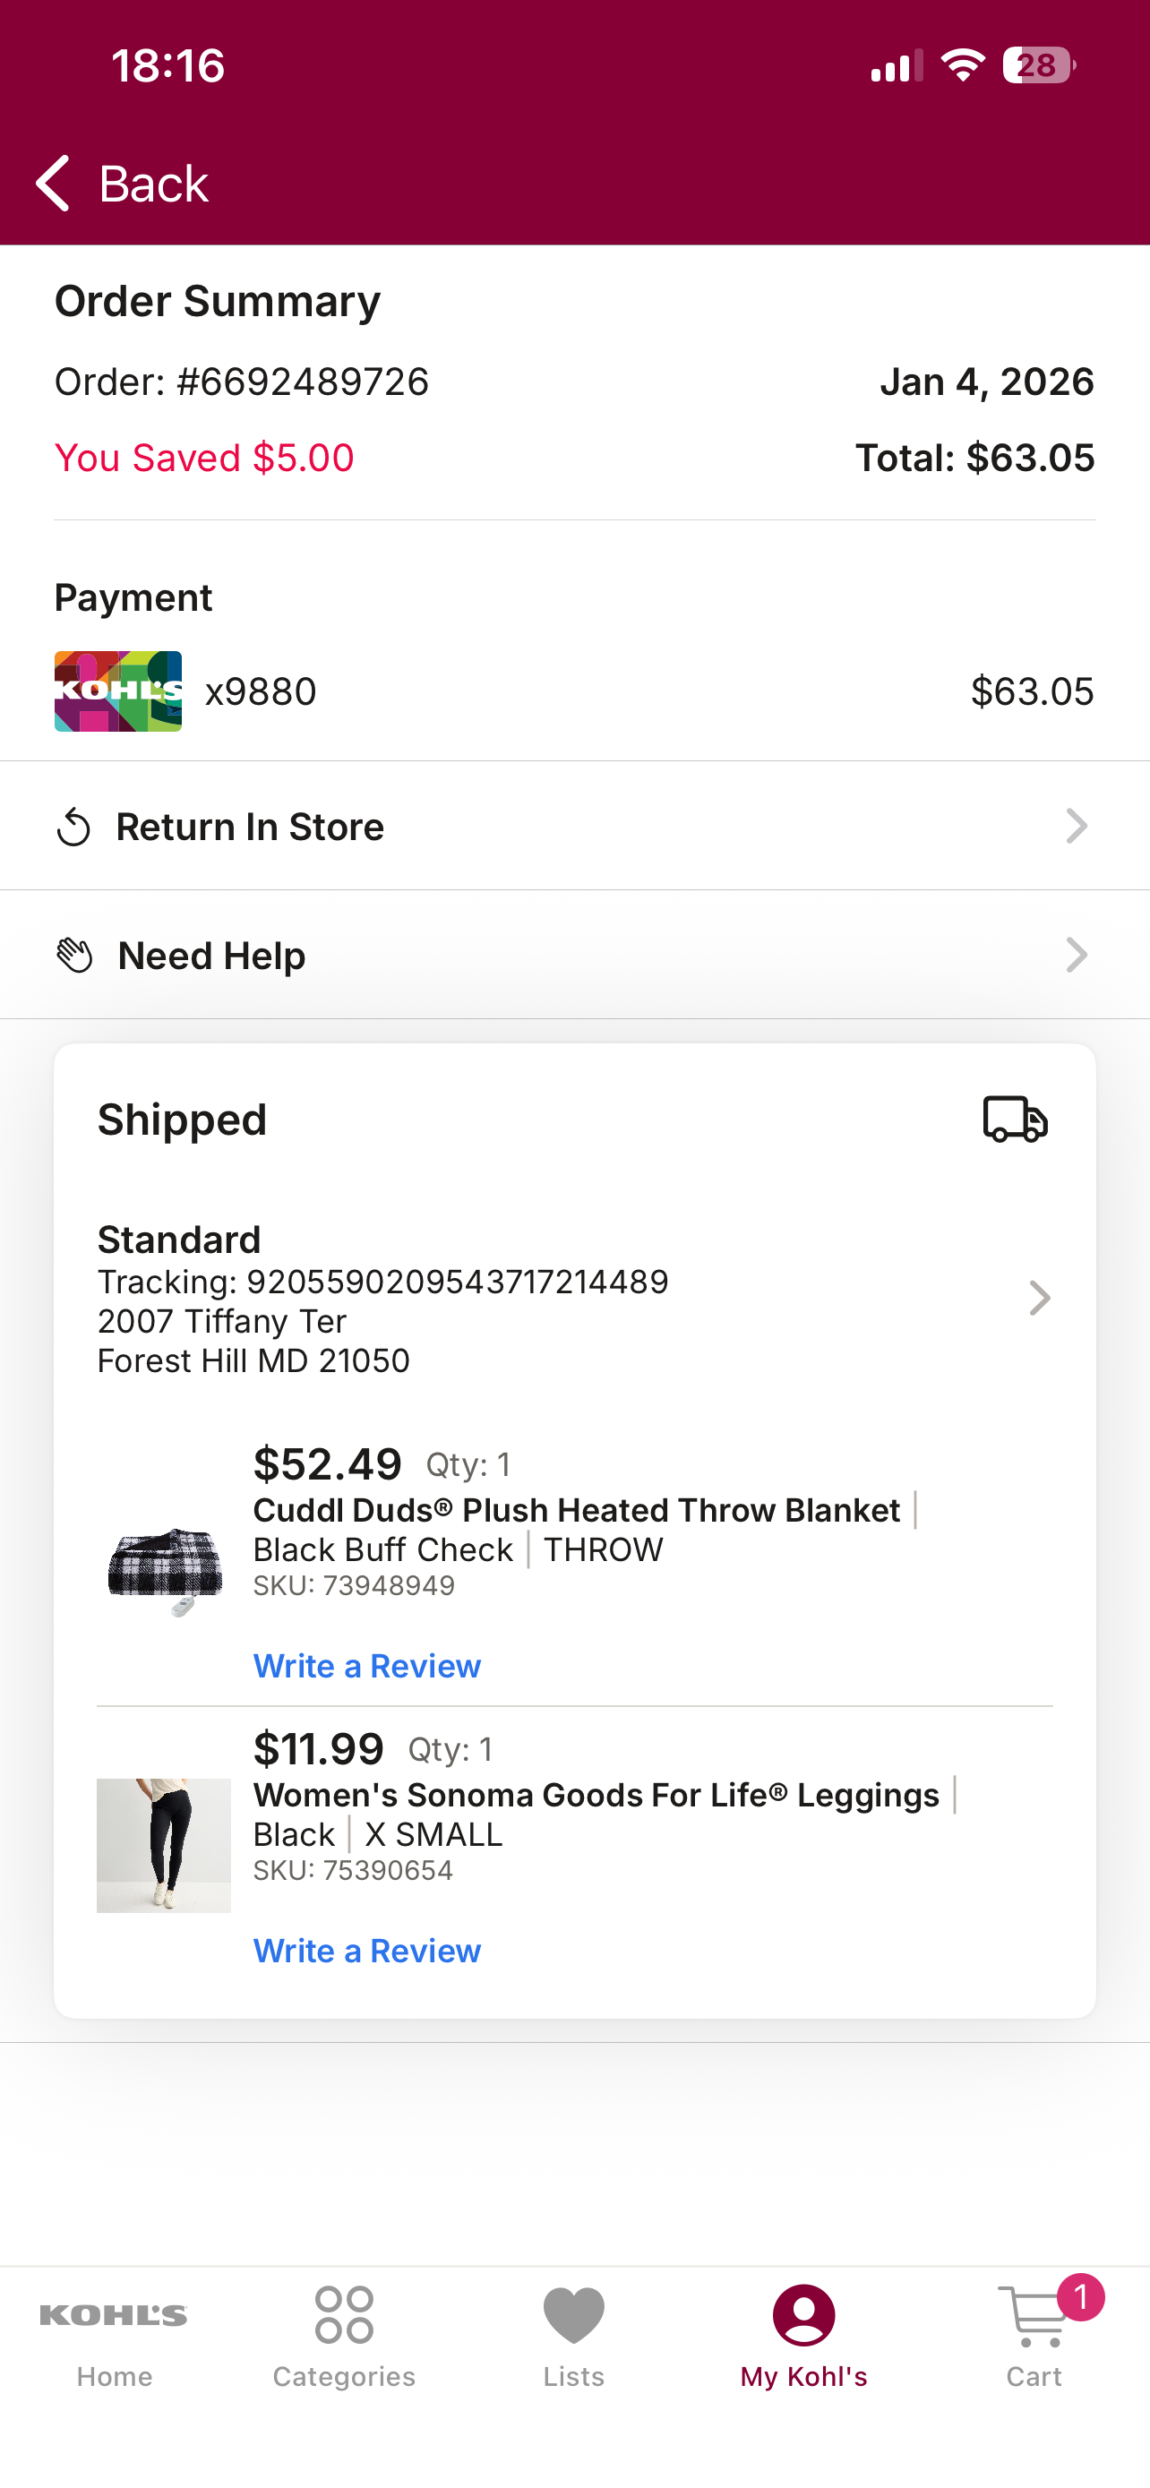Tap the Kohl's card payment logo

tap(118, 691)
